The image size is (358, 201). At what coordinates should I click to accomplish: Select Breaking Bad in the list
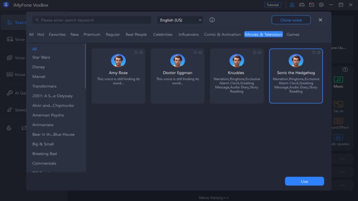point(44,154)
